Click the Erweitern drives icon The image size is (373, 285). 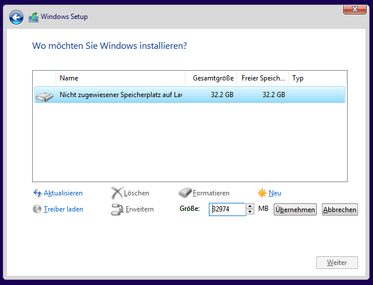[x=117, y=209]
